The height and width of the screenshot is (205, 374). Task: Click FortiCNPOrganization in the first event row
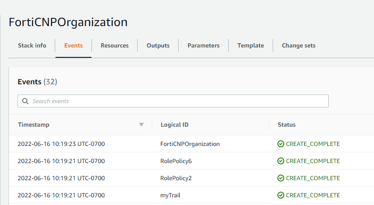coord(190,144)
